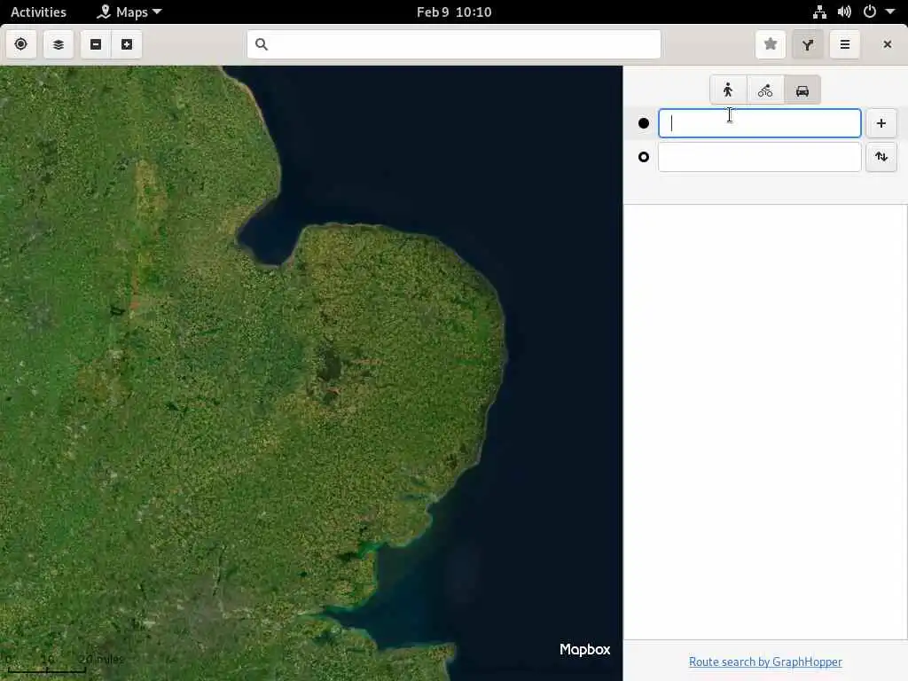Zoom out with the minus button
Image resolution: width=908 pixels, height=681 pixels.
click(x=96, y=44)
